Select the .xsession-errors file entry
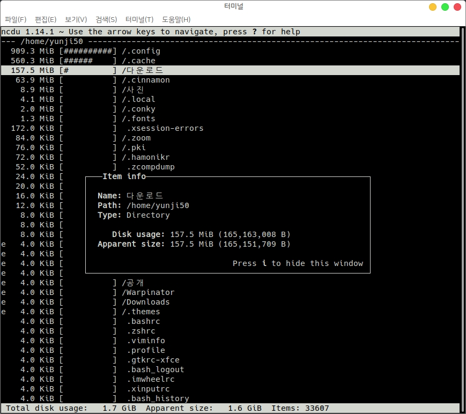 pyautogui.click(x=165, y=128)
